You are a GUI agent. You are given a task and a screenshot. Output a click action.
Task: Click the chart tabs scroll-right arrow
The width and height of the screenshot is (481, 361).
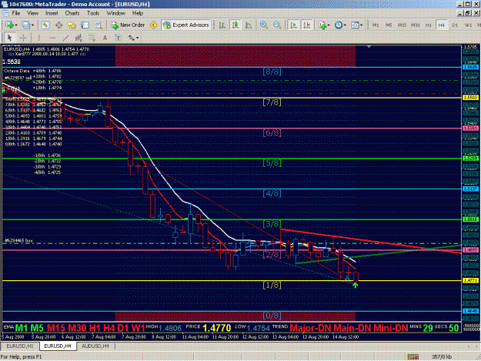click(476, 346)
